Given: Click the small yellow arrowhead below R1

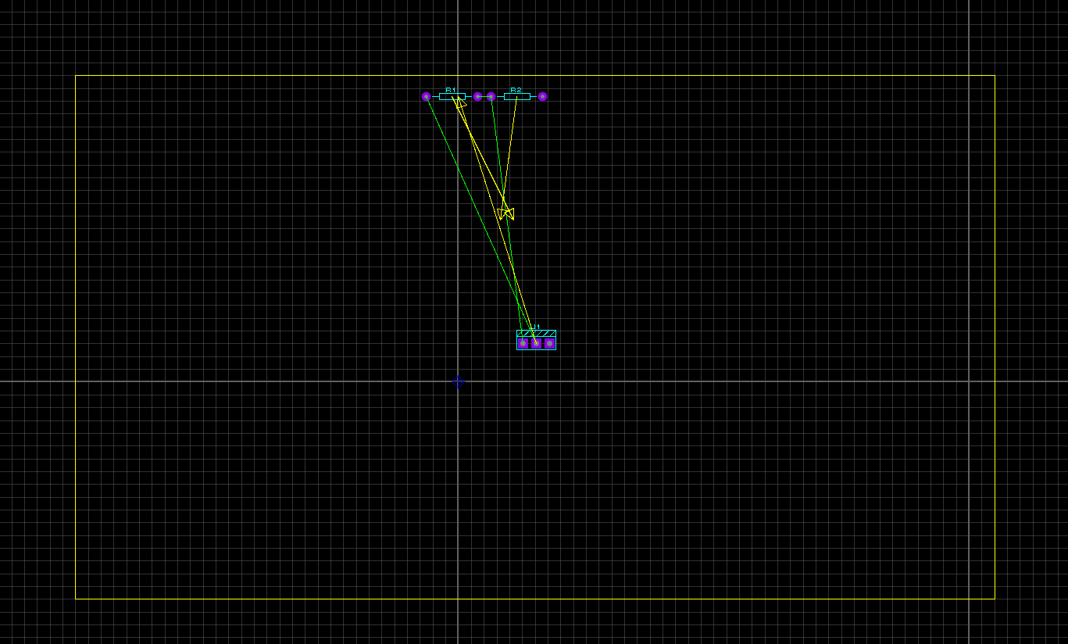Looking at the screenshot, I should 461,103.
